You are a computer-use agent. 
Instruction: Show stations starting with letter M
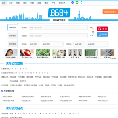click(x=47, y=113)
